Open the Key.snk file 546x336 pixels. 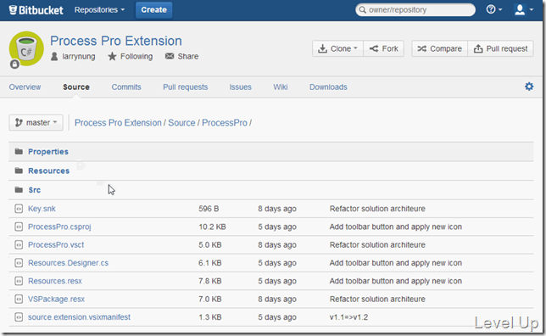(x=42, y=209)
